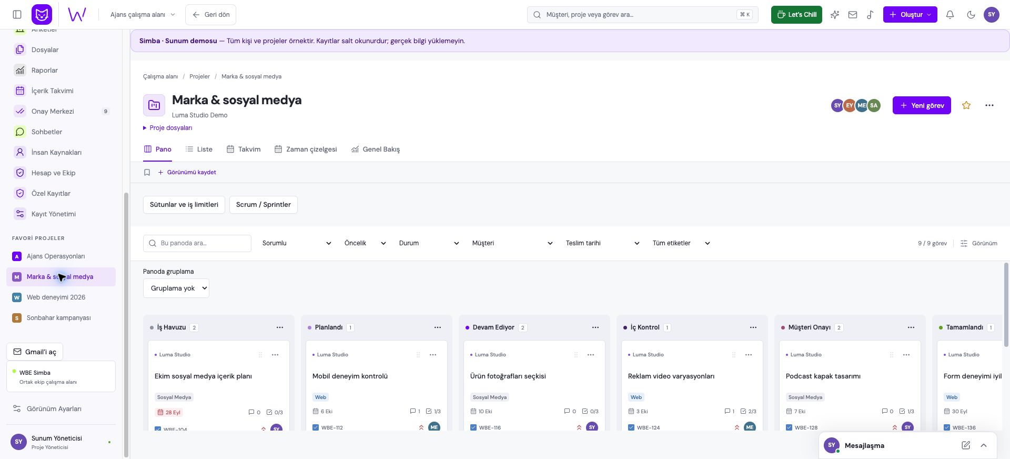This screenshot has height=459, width=1010.
Task: Toggle checkbox next to WBE-124
Action: tap(631, 427)
